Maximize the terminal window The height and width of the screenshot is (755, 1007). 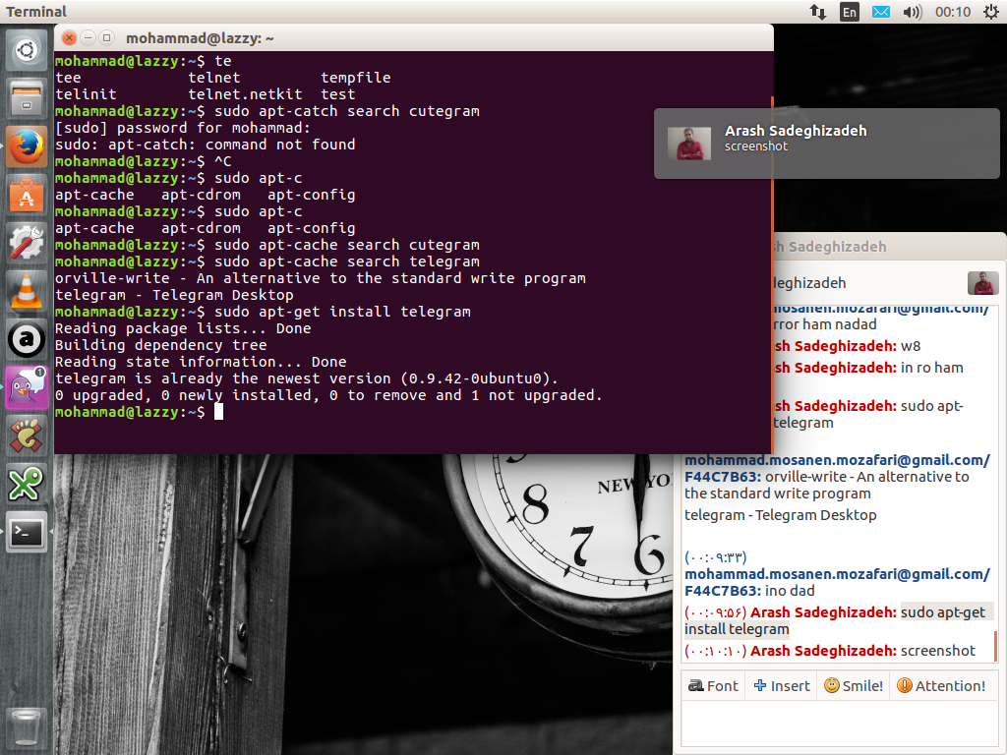coord(106,38)
